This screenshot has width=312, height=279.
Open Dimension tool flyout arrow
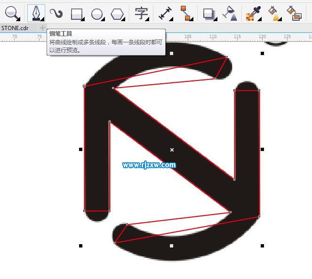coord(171,19)
